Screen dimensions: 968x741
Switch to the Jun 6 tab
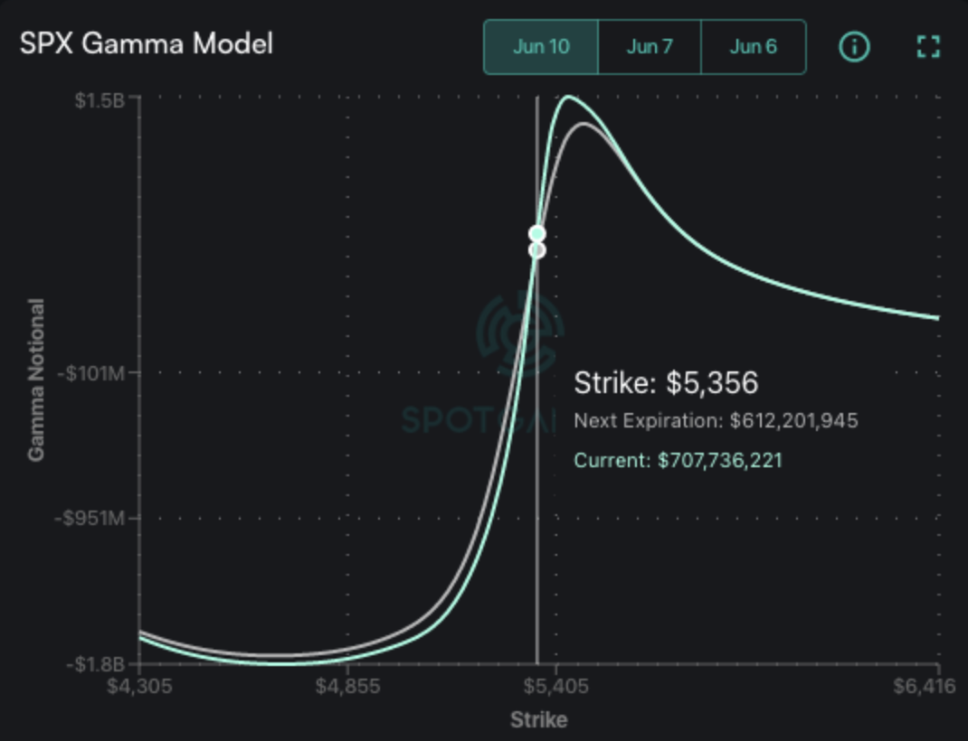tap(753, 47)
